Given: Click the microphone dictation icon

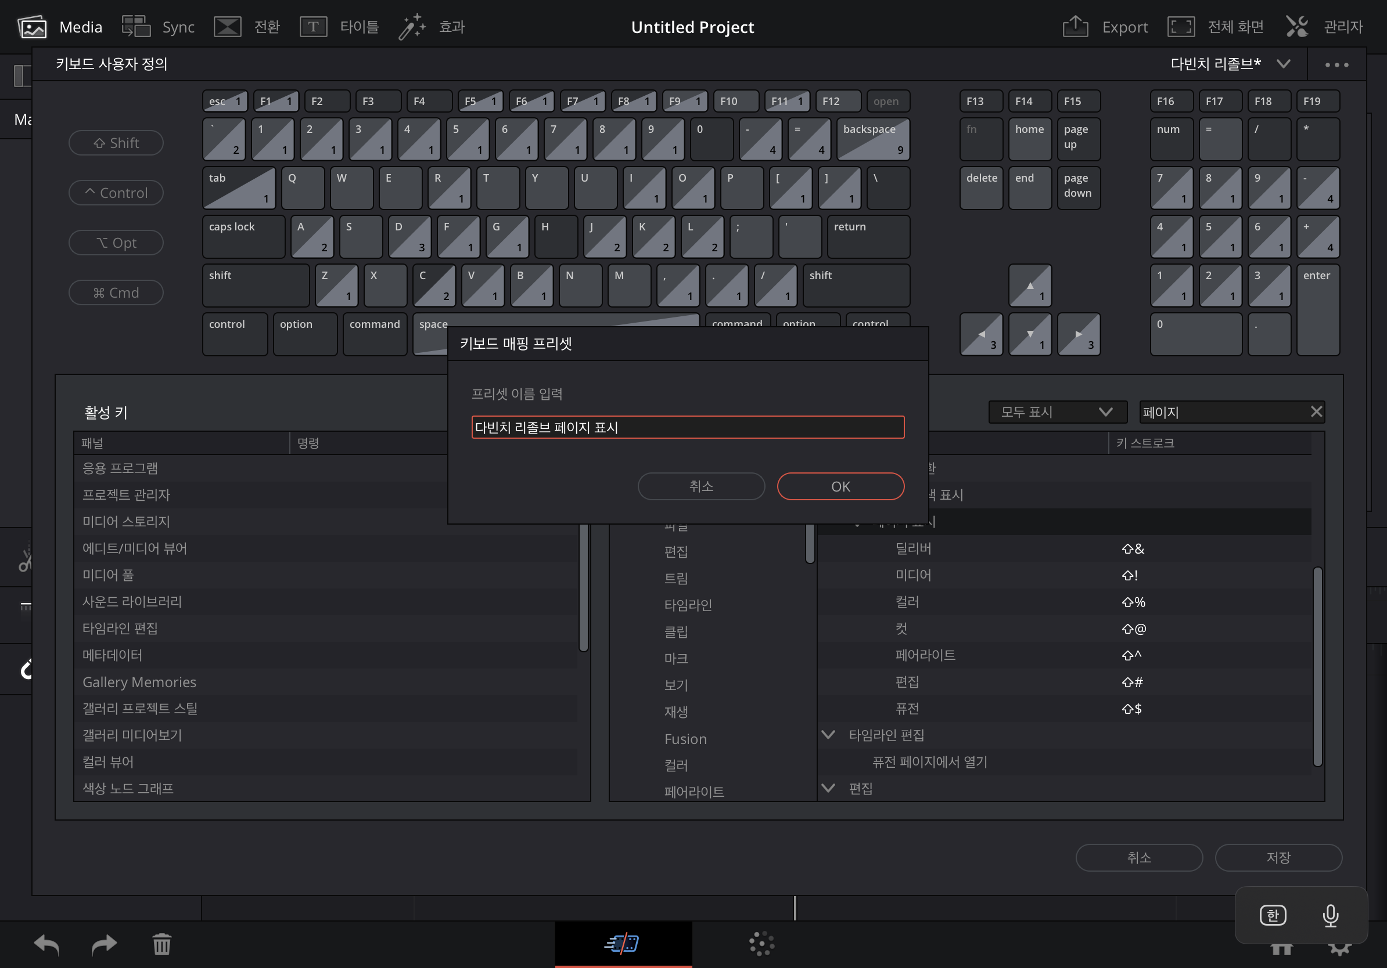Looking at the screenshot, I should (x=1330, y=916).
